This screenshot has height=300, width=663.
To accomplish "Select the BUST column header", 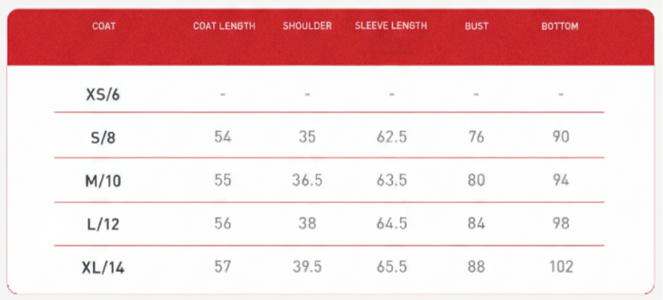I will click(x=477, y=26).
